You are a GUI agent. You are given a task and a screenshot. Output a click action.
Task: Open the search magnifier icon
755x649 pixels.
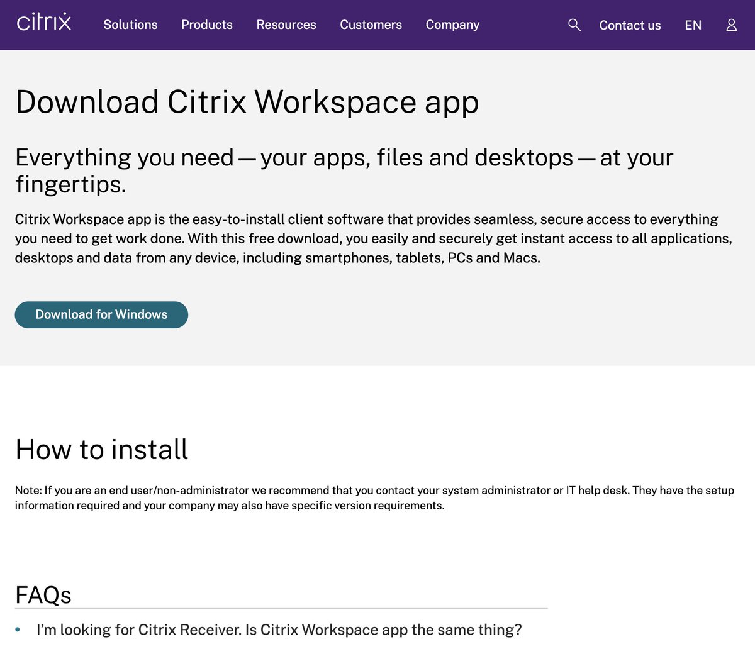click(x=574, y=25)
